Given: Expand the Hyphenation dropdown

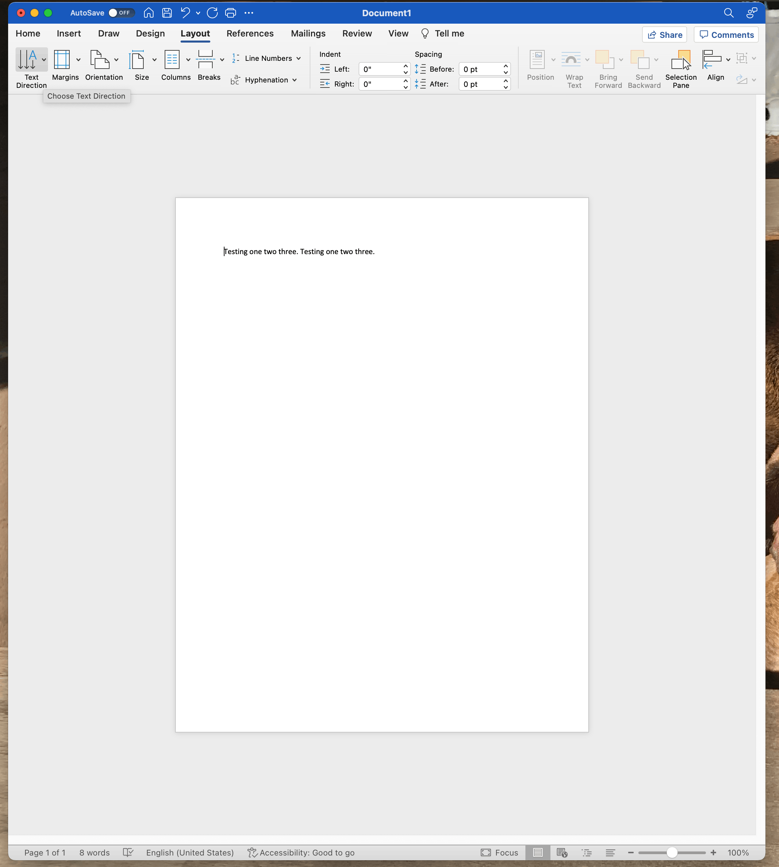Looking at the screenshot, I should tap(294, 80).
